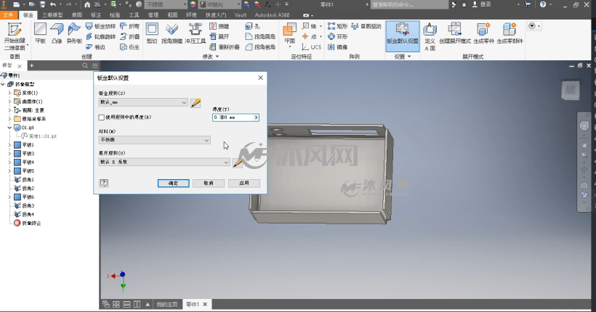Screen dimensions: 596x312
Task: Expand the 实体(1) tree node
Action: pyautogui.click(x=10, y=93)
